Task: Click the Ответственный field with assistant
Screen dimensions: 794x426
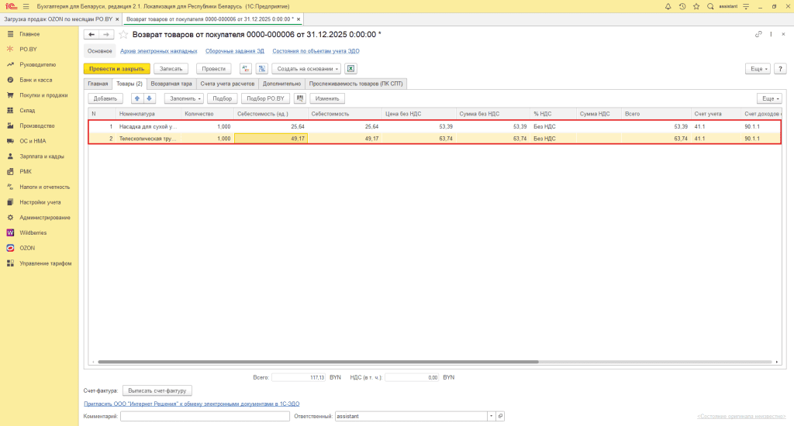Action: point(411,417)
